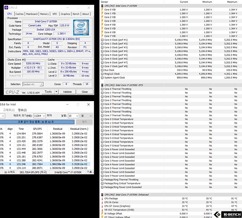
Task: Click the Core 0 Power Limit Exceeded icon
Action: click(x=102, y=149)
